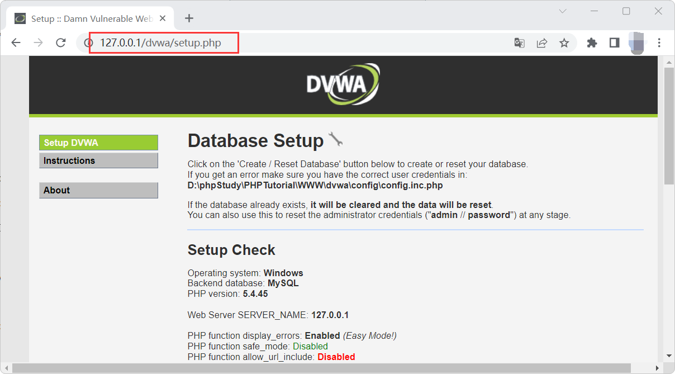Viewport: 675px width, 374px height.
Task: Click the Database Setup heading
Action: (255, 140)
